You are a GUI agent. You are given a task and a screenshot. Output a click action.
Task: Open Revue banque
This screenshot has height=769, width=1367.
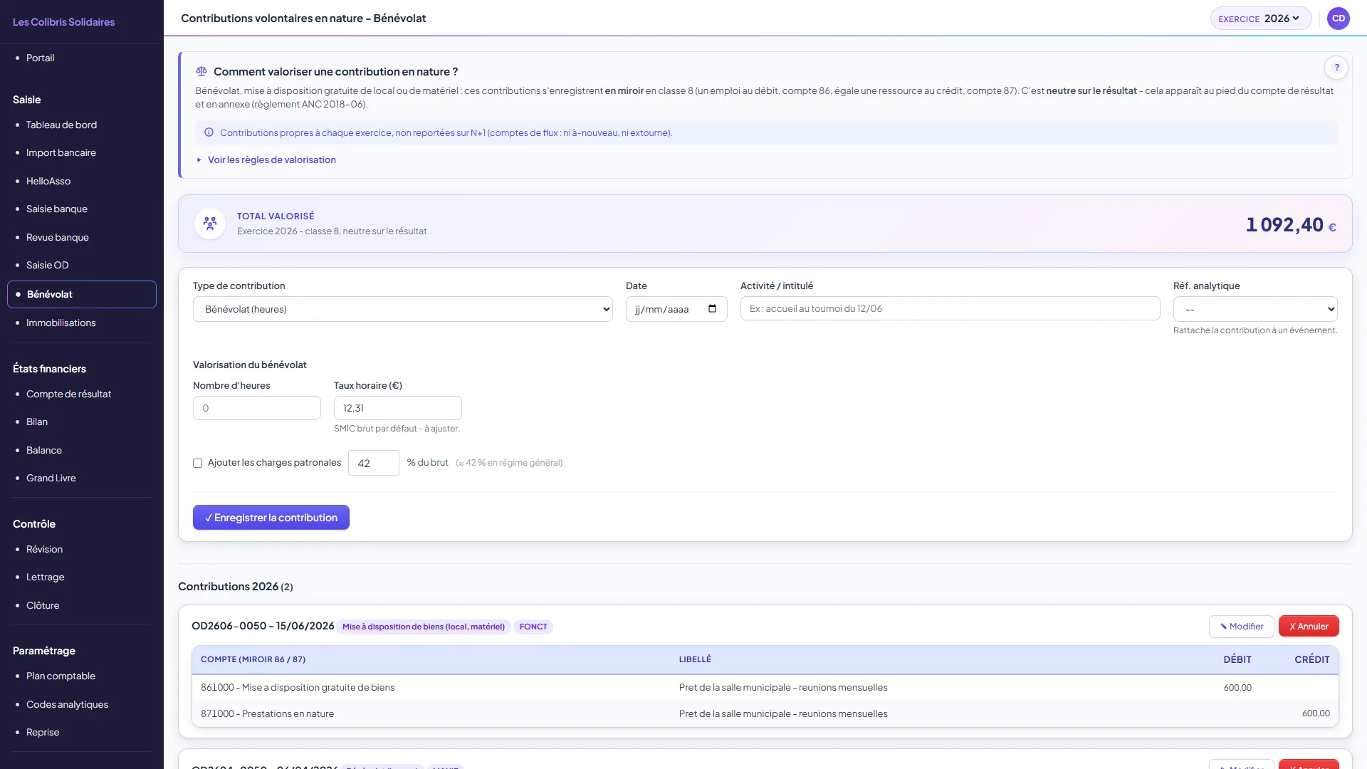tap(57, 237)
